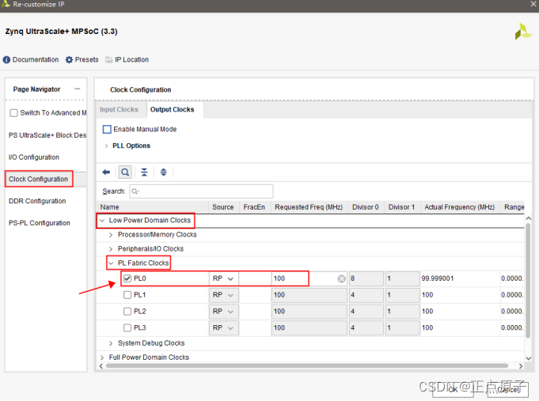Open PS-PL Configuration page
Image resolution: width=539 pixels, height=401 pixels.
40,223
